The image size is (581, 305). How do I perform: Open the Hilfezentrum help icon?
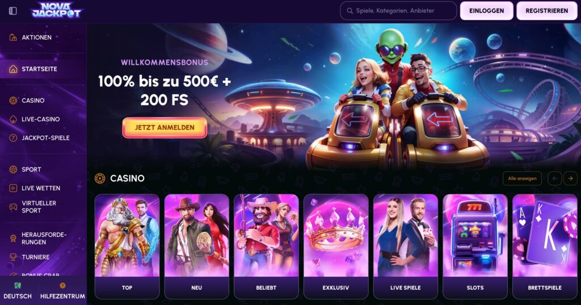point(62,285)
